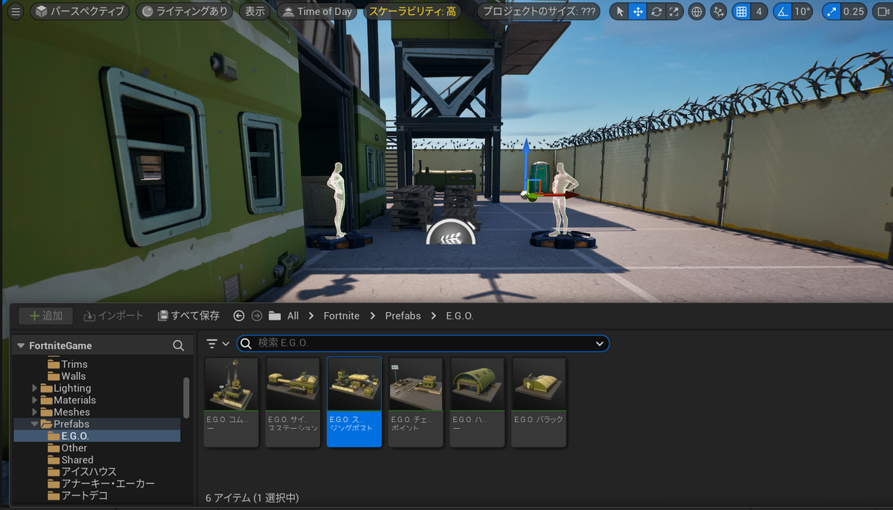
Task: Open the grid snap value 4 dropdown
Action: click(758, 11)
